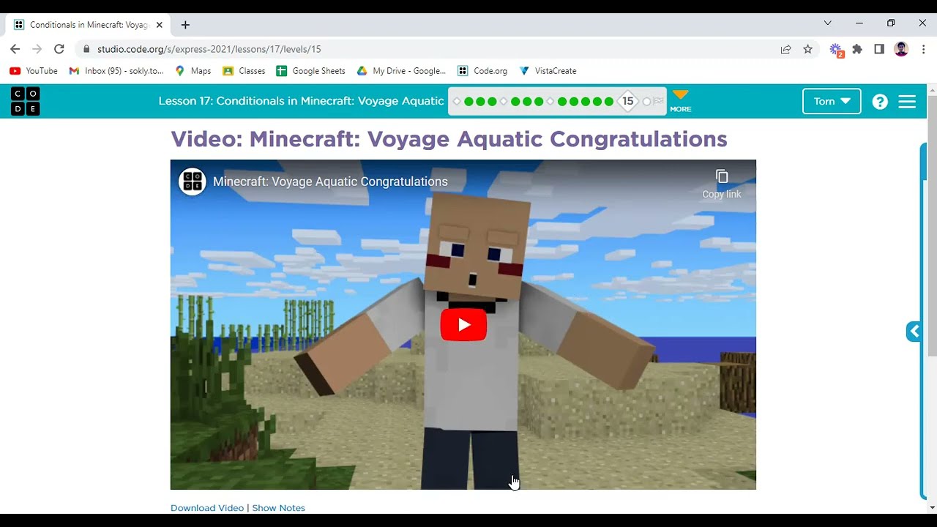Click the page heading Video: Minecraft text
The width and height of the screenshot is (937, 527).
449,139
